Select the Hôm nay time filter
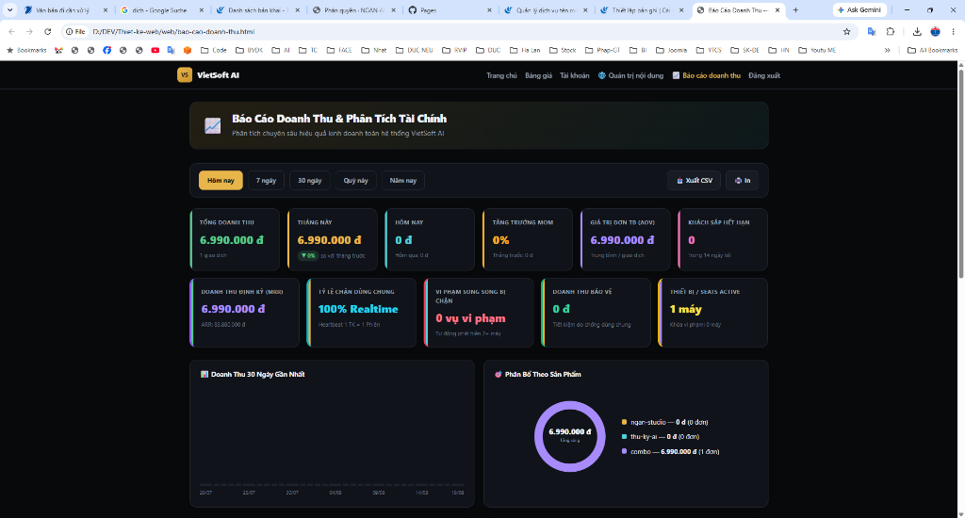The height and width of the screenshot is (518, 965). tap(221, 180)
